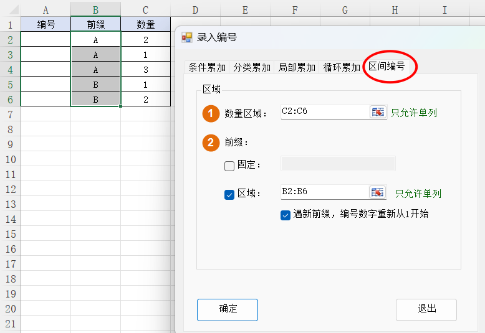This screenshot has width=485, height=333.
Task: Switch to the 条件累加 tab
Action: click(207, 67)
